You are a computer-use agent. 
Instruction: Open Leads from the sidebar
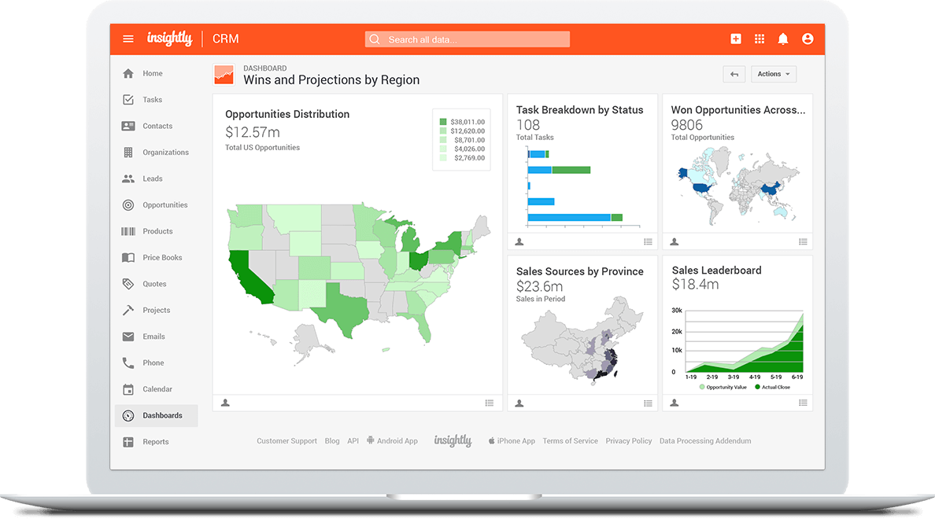pos(152,179)
